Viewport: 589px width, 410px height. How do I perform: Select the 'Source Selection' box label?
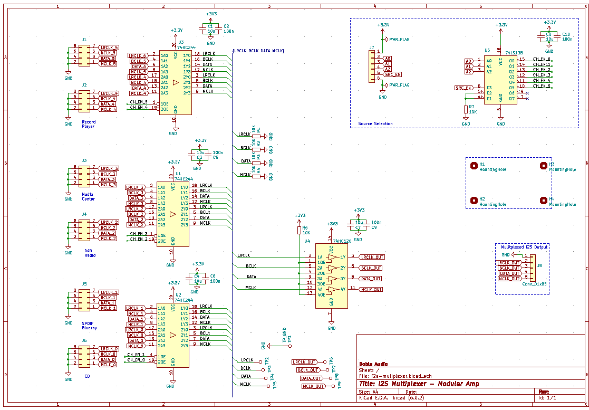coord(375,123)
